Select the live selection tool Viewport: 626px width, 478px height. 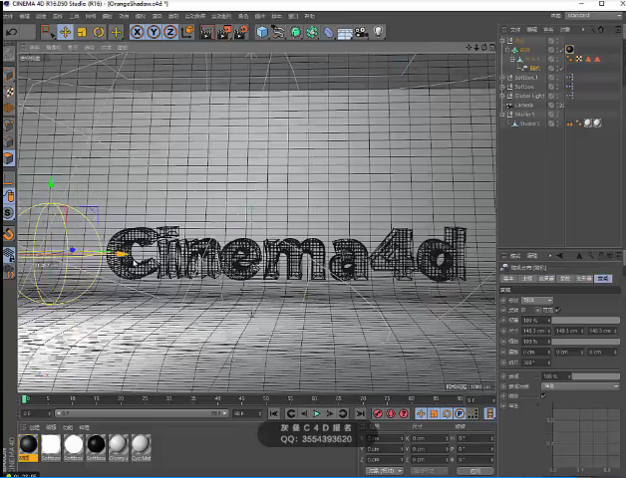[48, 32]
